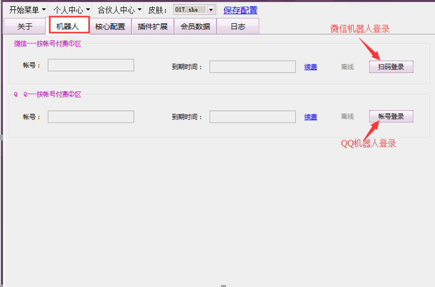Open the 开始菜单 dropdown menu
The image size is (435, 287).
point(27,10)
